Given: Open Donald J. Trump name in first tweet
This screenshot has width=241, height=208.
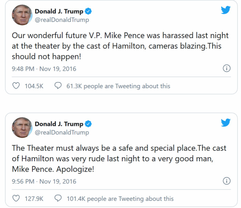Looking at the screenshot, I should [59, 11].
